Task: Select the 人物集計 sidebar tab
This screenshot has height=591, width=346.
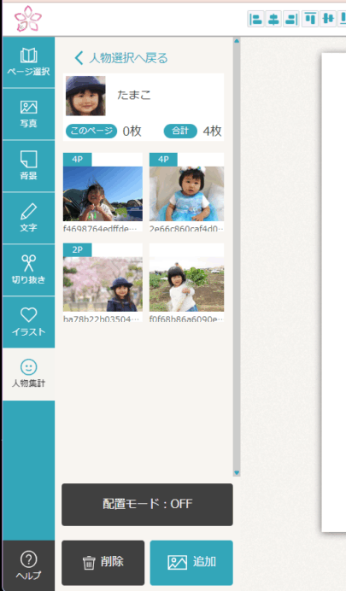Action: pyautogui.click(x=29, y=374)
